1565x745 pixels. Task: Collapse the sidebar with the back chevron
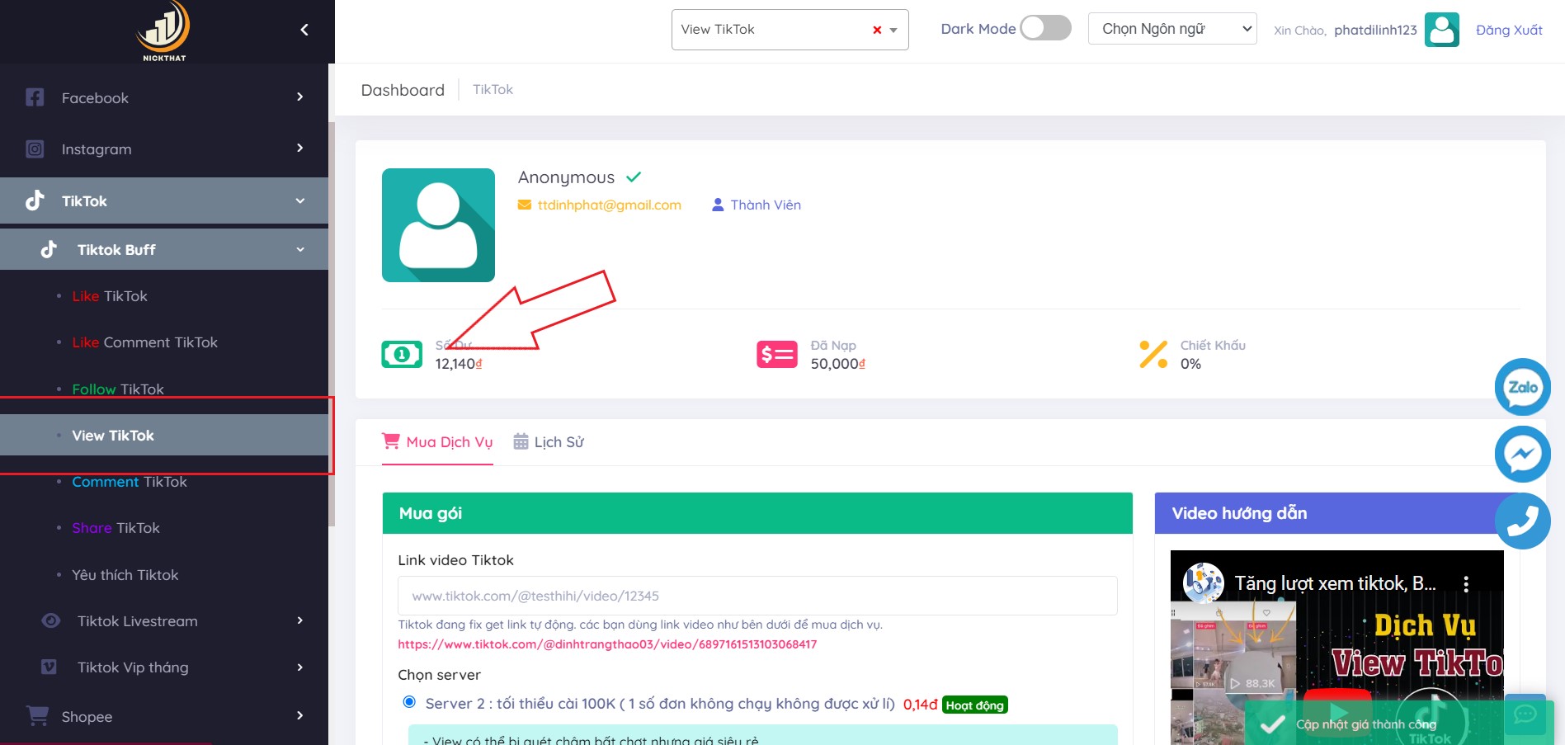tap(304, 31)
